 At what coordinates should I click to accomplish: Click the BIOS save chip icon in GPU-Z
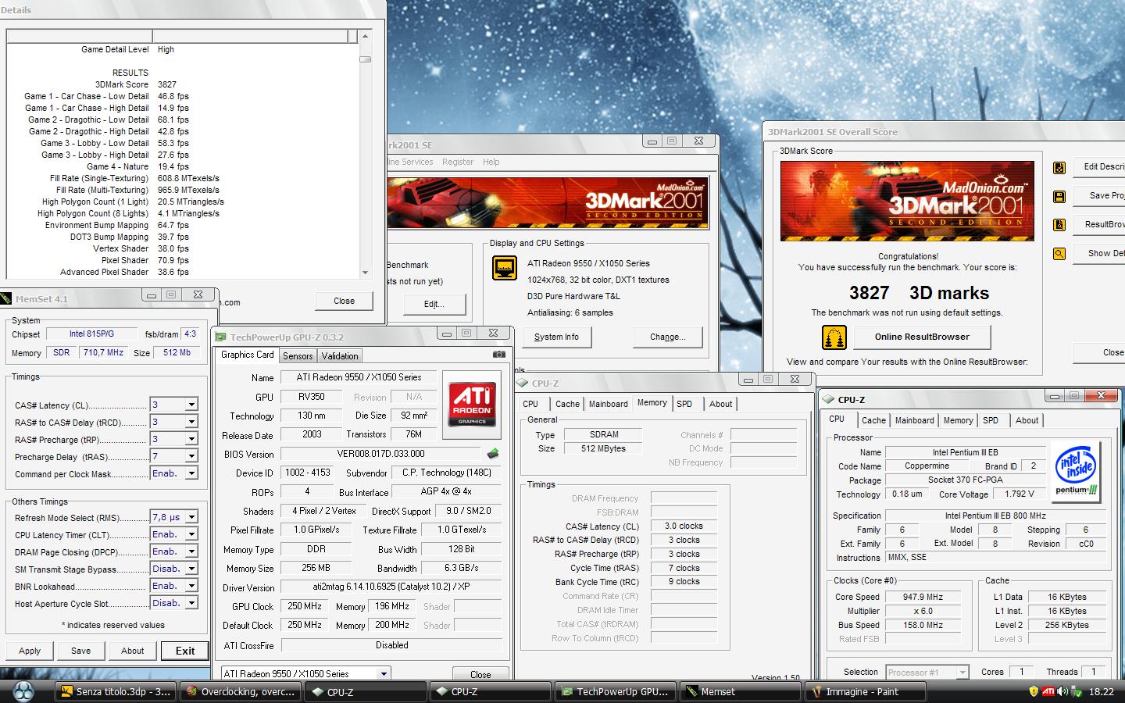tap(492, 453)
